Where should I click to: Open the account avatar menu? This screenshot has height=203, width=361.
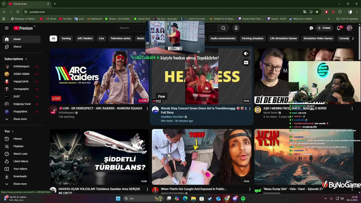point(349,28)
